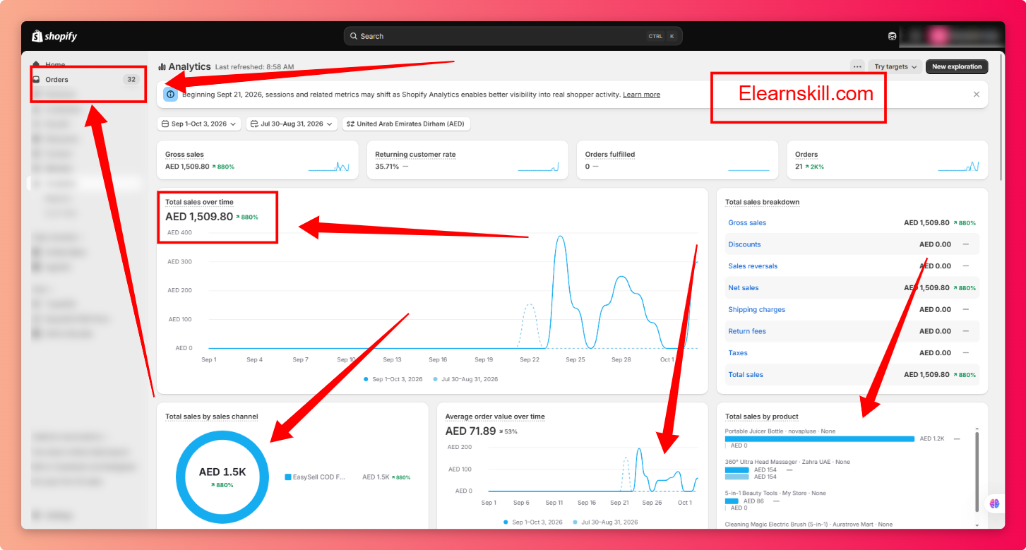Click the blue info icon in the banner

[x=170, y=94]
